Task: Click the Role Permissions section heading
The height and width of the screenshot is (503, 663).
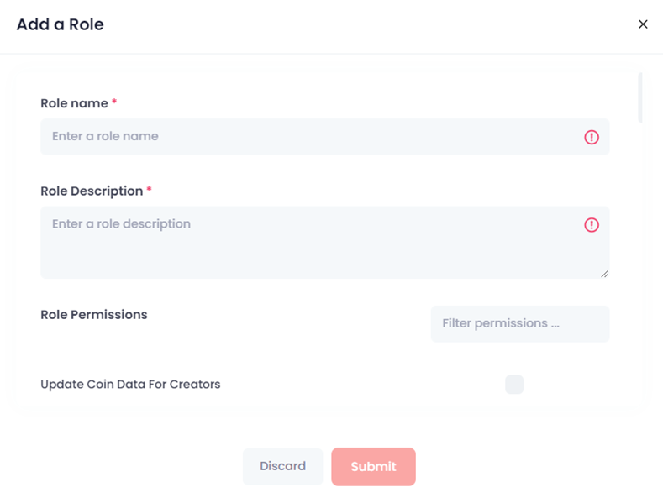Action: [94, 315]
